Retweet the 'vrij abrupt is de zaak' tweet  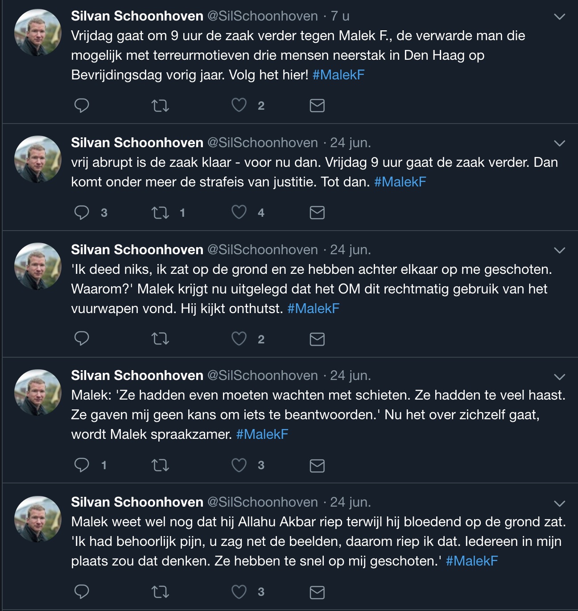[160, 213]
